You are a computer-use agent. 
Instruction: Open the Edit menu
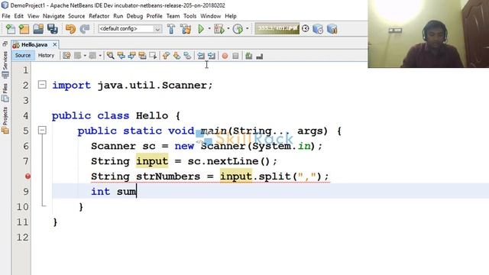pos(18,16)
